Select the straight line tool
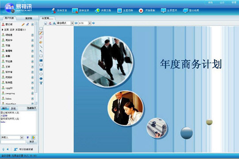 point(41,47)
